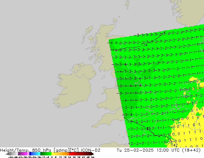The image size is (204, 158).
Task: Click the -54 legend scale value
Action: [10, 157]
